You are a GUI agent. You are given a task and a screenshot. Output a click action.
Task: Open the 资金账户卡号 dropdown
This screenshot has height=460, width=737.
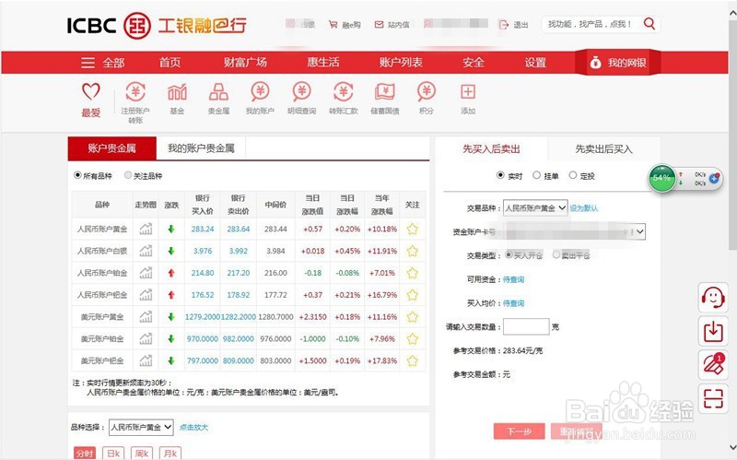[572, 231]
